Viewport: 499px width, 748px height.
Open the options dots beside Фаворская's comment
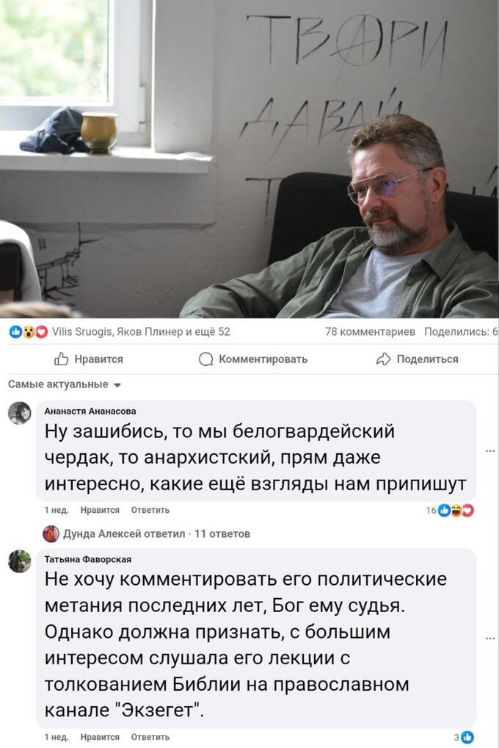pyautogui.click(x=490, y=639)
